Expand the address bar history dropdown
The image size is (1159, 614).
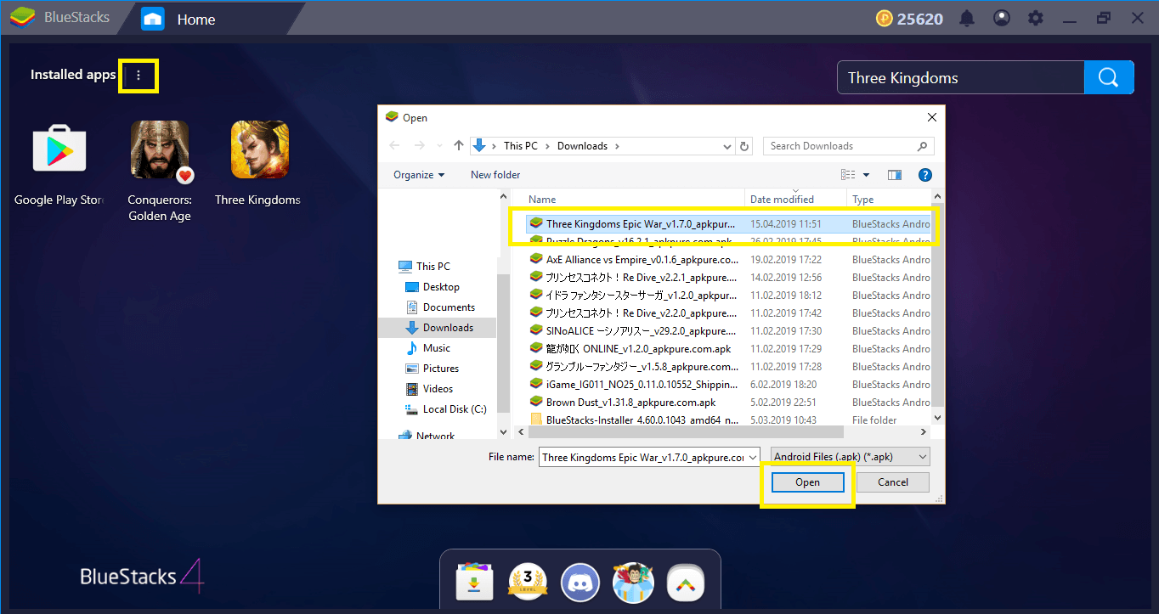pos(727,146)
